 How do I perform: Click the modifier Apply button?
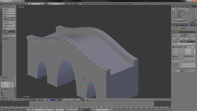pyautogui.click(x=178, y=39)
